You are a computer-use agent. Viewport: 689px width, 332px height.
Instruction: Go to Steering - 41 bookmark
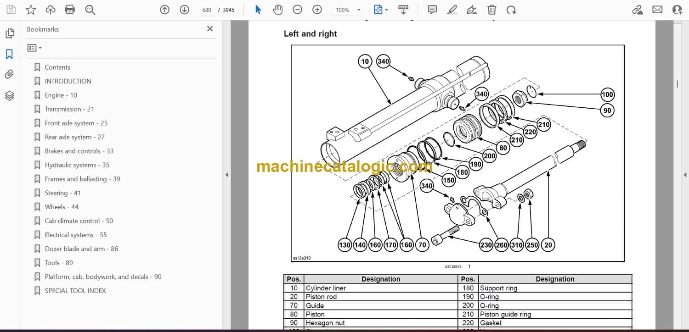[x=62, y=193]
